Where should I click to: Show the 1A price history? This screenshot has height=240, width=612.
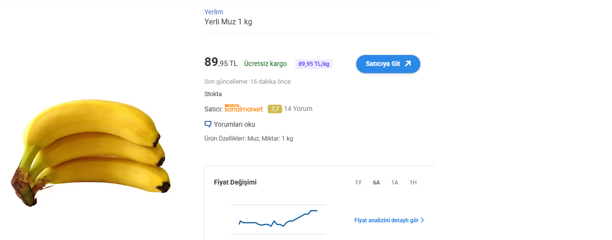pos(394,183)
